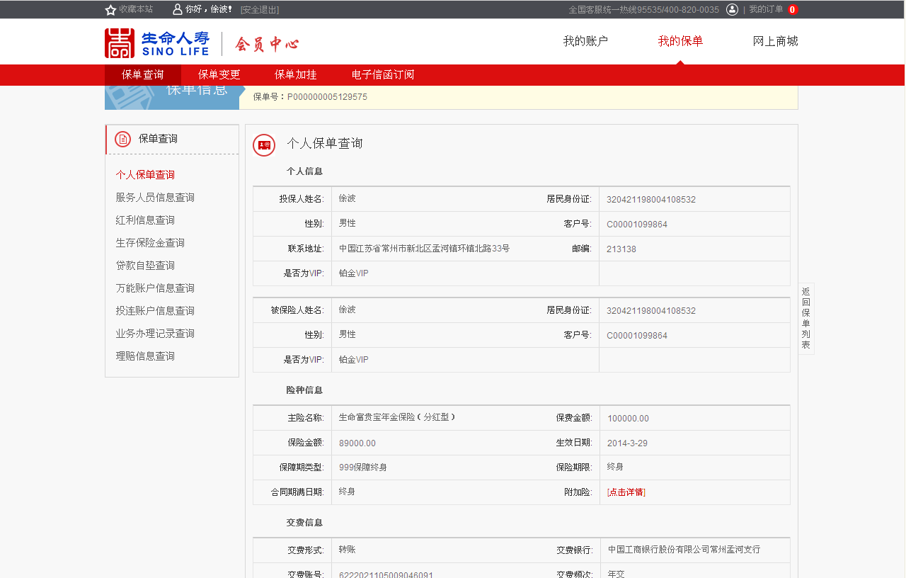Open 红利信息查询 in the sidebar
This screenshot has height=578, width=906.
(x=145, y=220)
